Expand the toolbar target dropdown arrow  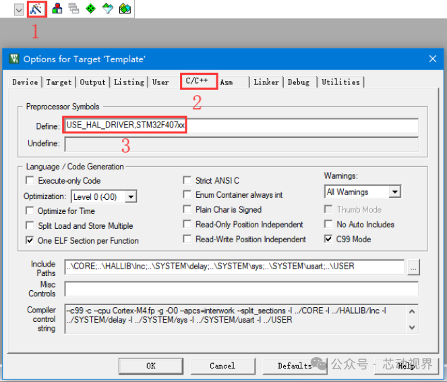click(x=19, y=10)
